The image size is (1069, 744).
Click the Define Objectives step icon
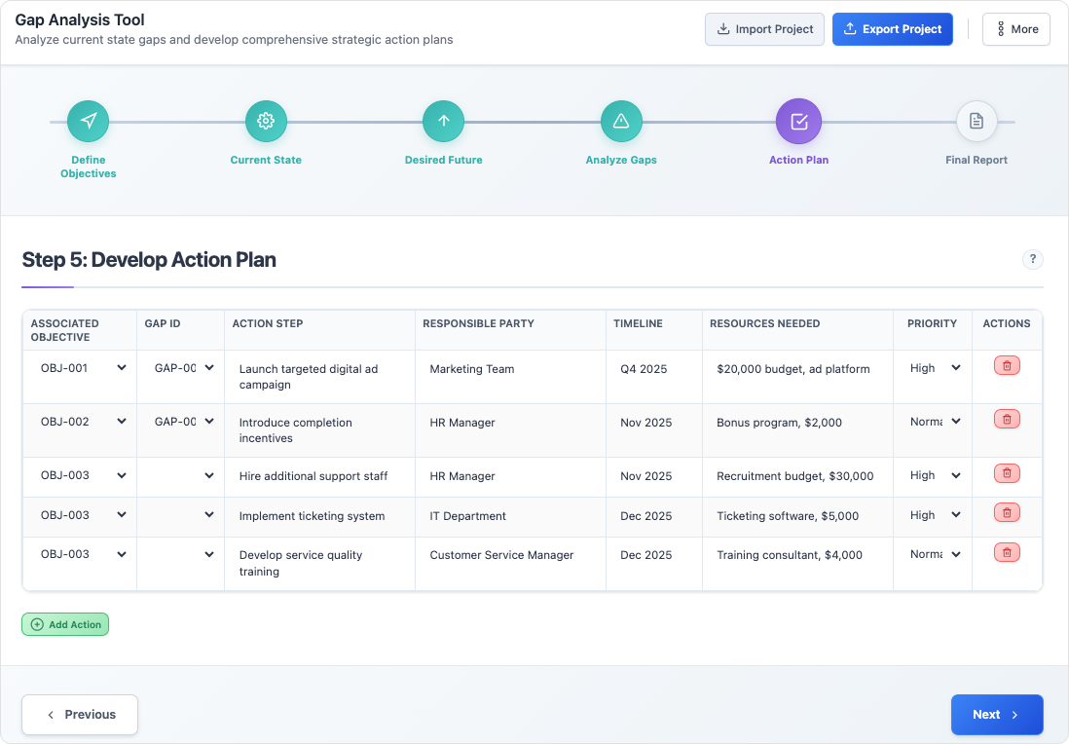(x=88, y=122)
